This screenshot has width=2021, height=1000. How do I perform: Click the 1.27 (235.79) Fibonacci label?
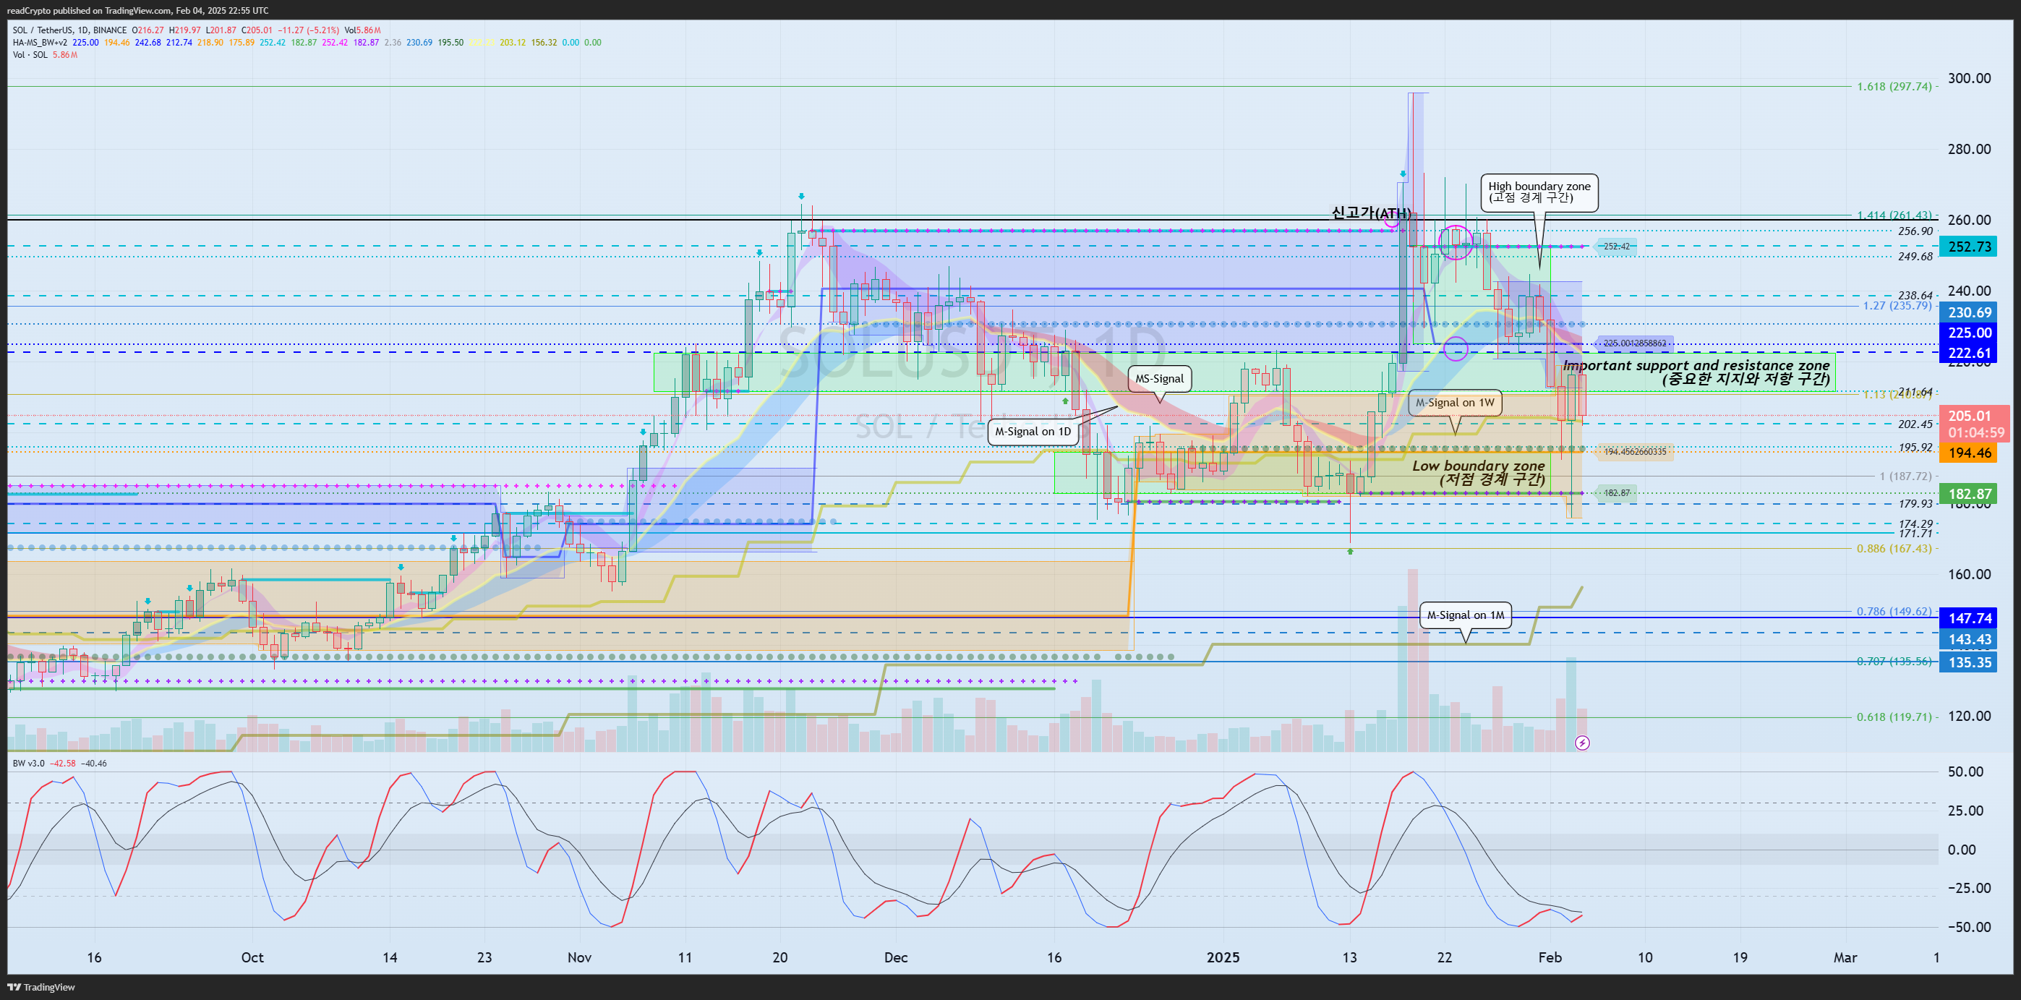coord(1897,306)
